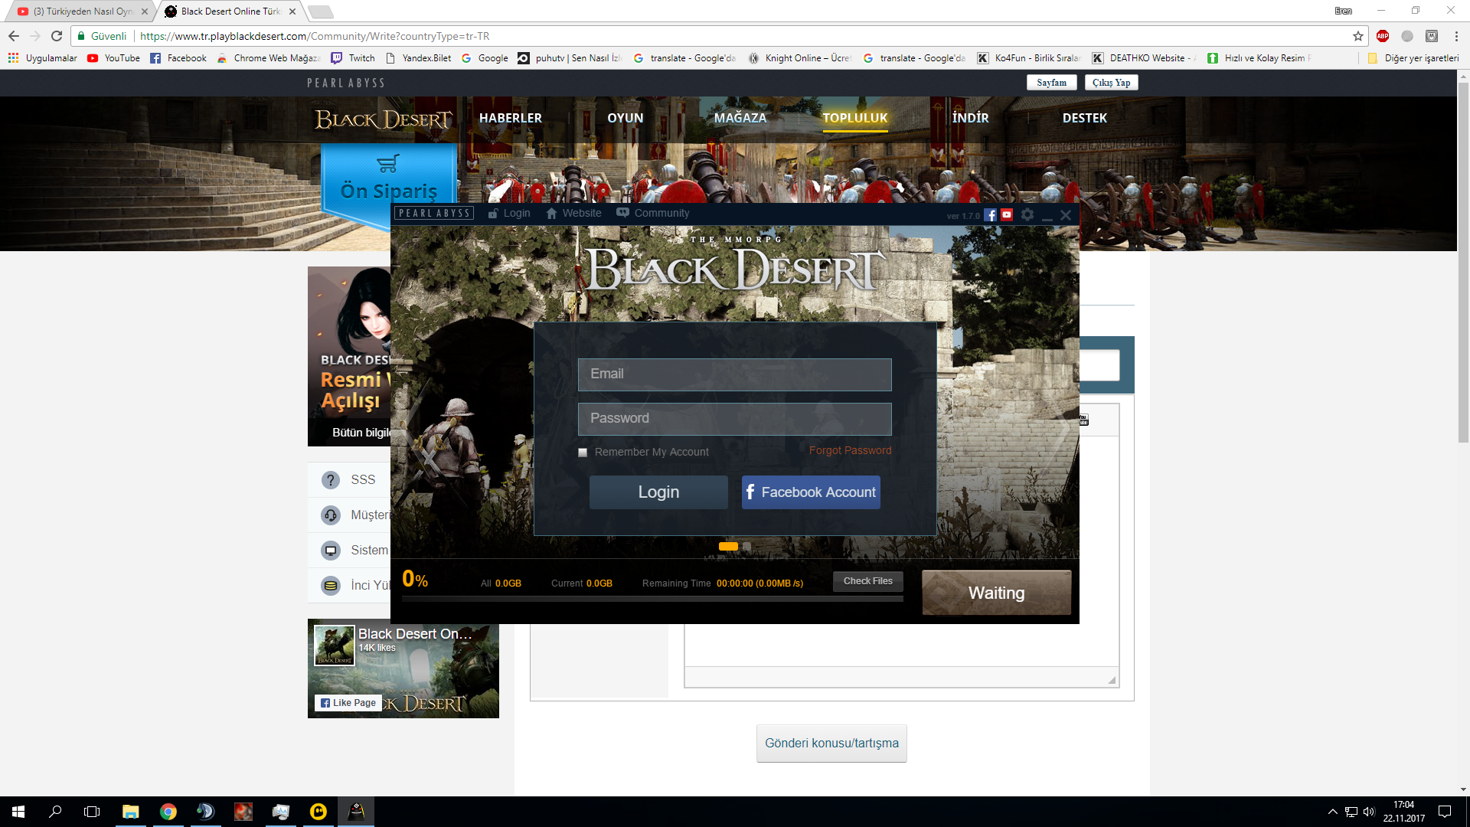This screenshot has width=1470, height=827.
Task: Focus the Password input field
Action: (734, 419)
